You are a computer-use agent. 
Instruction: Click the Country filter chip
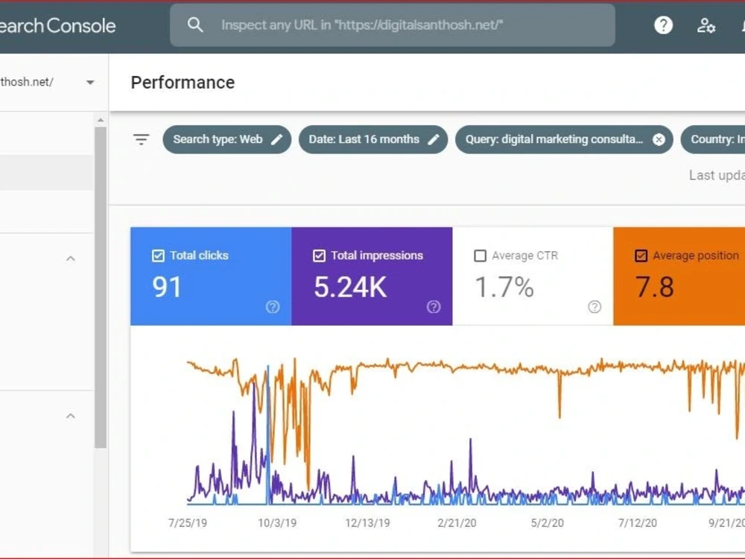[713, 139]
